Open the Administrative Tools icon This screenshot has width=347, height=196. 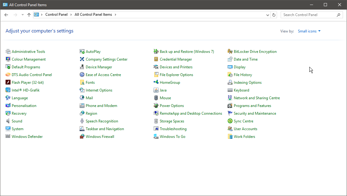click(8, 51)
